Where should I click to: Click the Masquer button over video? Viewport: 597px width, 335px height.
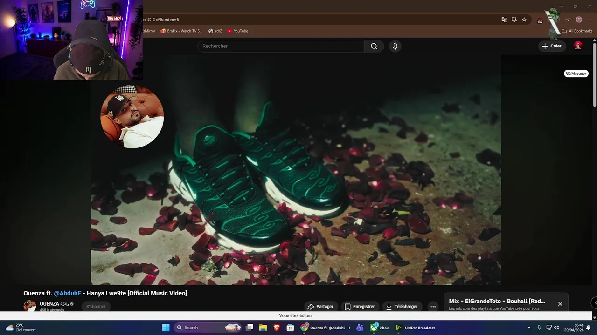(576, 74)
